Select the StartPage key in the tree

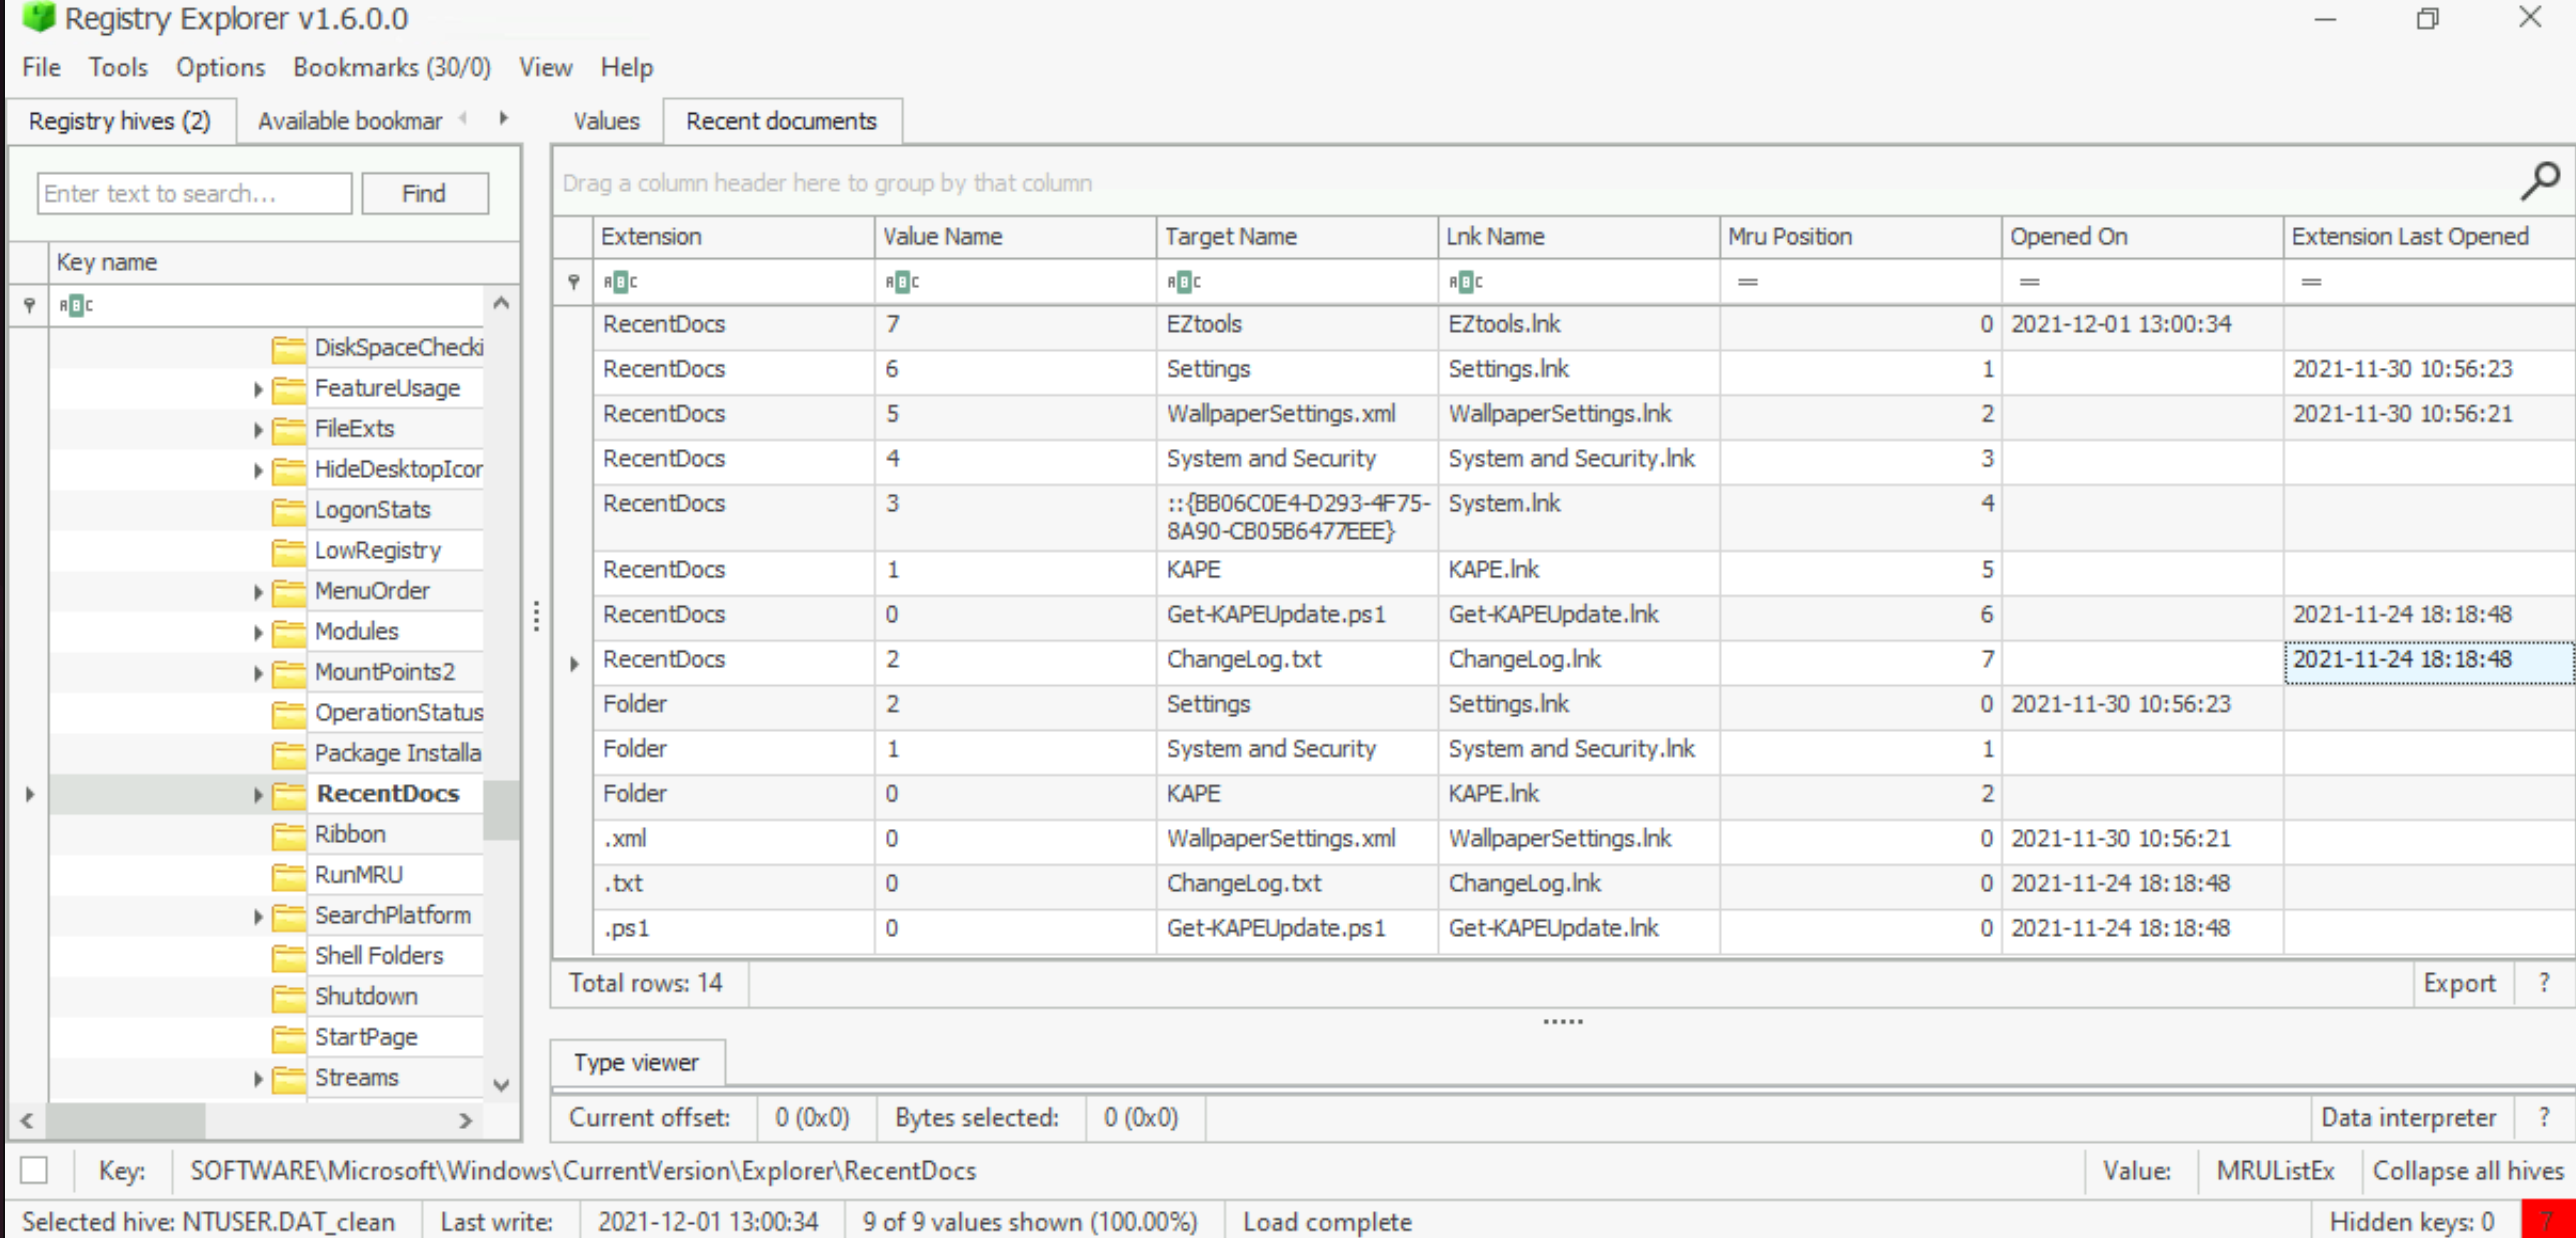coord(366,1038)
